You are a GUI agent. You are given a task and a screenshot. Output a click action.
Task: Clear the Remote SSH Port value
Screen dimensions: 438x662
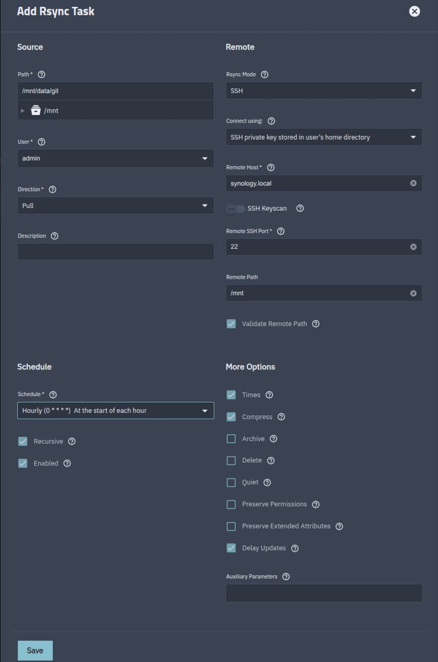point(413,247)
